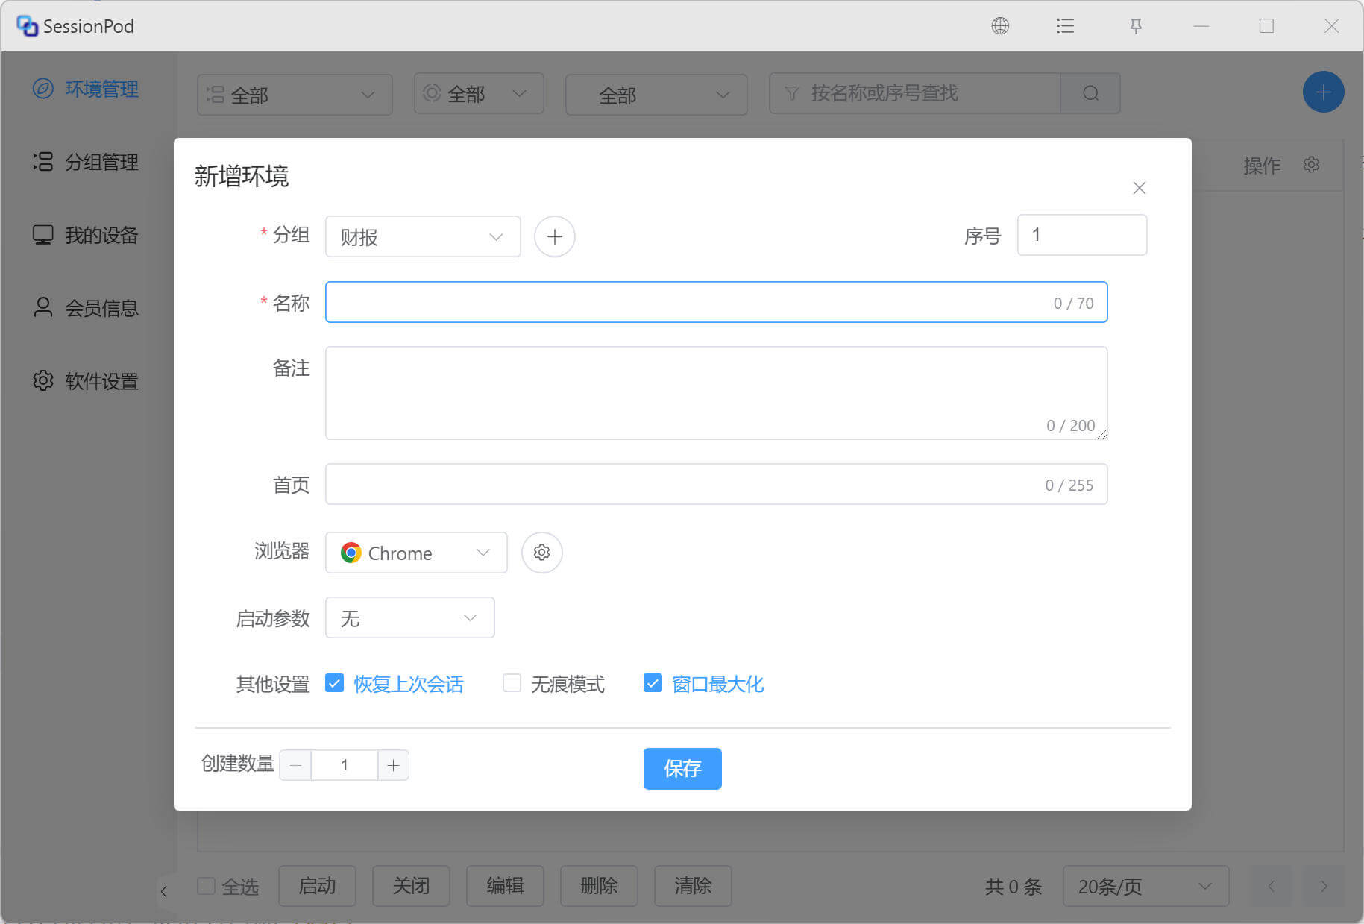The width and height of the screenshot is (1364, 924).
Task: Open the 启动参数 dropdown showing 无
Action: point(409,617)
